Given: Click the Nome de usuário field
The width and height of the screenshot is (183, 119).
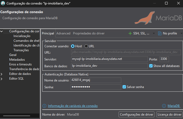Looking at the screenshot, I should (x=96, y=80).
